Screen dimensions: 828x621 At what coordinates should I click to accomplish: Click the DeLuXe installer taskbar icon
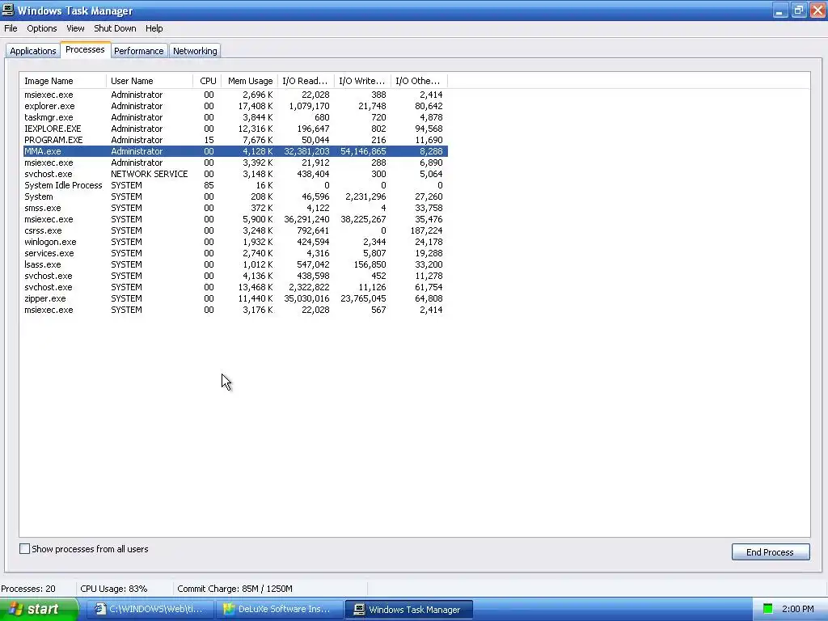(229, 609)
